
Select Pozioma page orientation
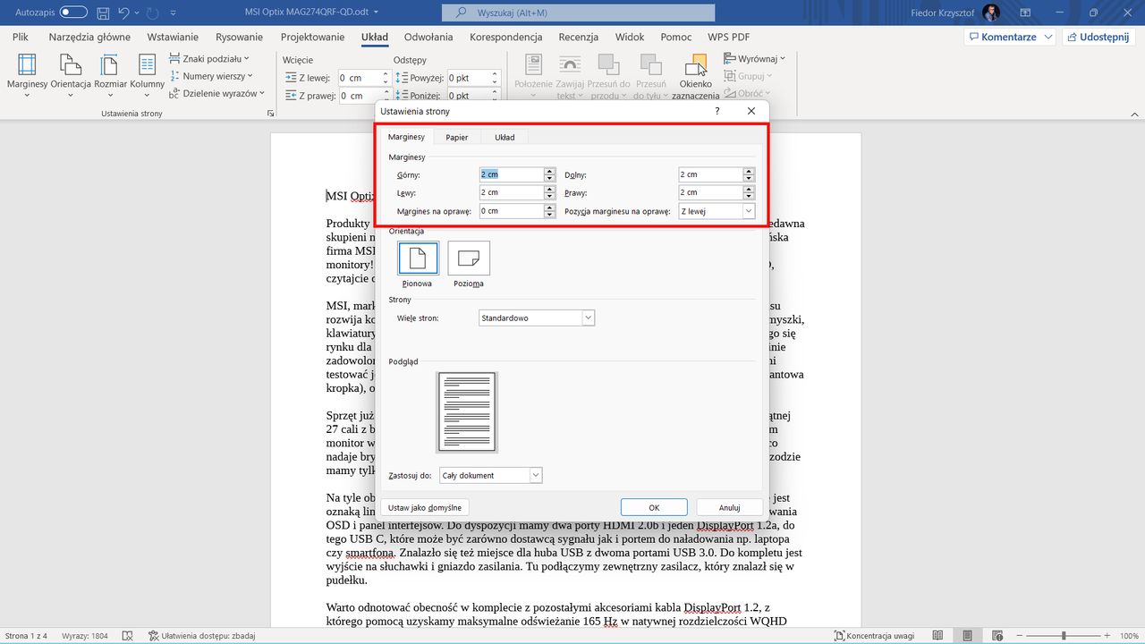tap(468, 259)
